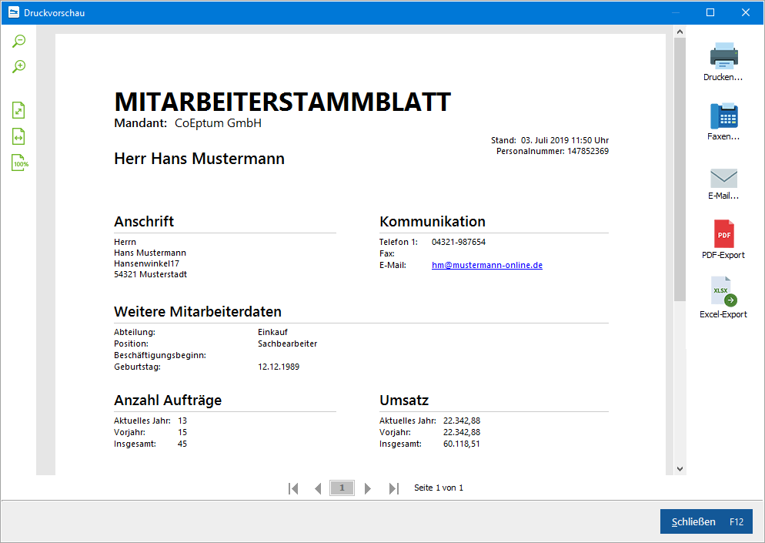Click the Geburtstag value 12.12.1989
Screen dimensions: 765x543
pos(279,367)
